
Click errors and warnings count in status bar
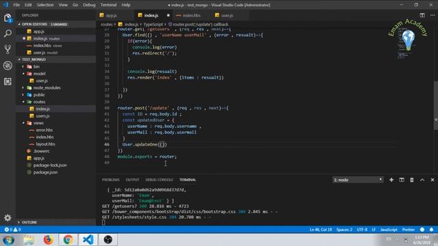[x=12, y=230]
